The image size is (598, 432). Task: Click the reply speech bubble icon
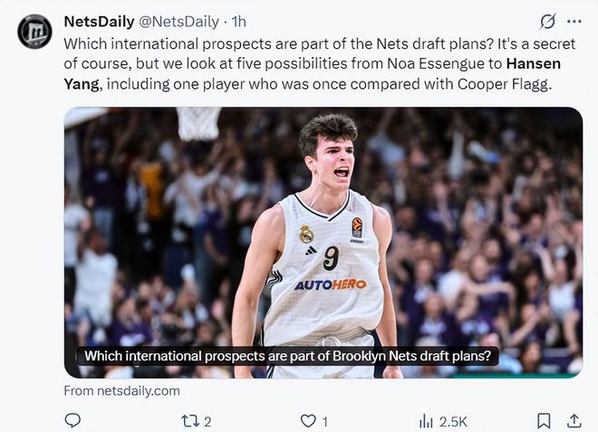tap(73, 420)
